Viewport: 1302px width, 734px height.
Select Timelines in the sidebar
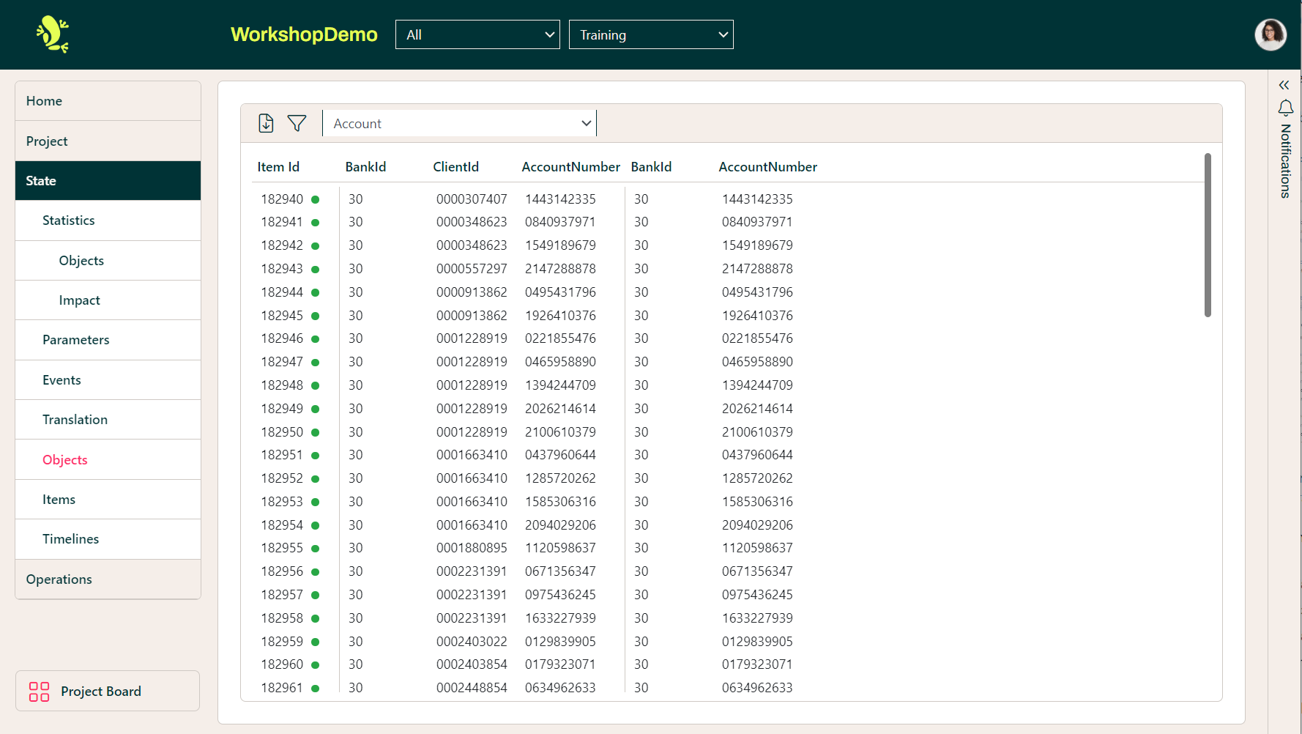tap(70, 539)
